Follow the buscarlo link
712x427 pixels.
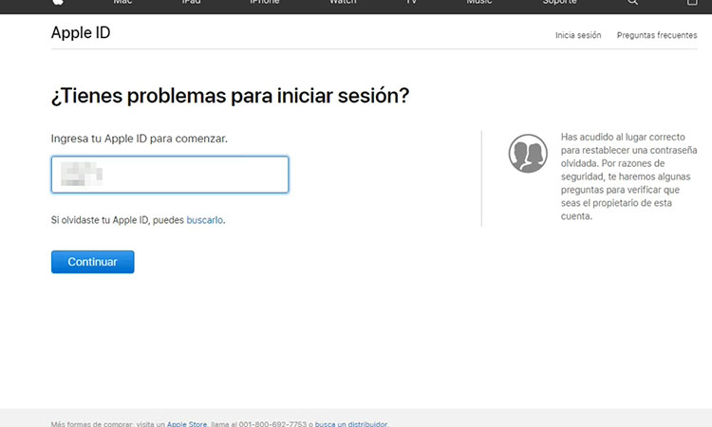205,220
